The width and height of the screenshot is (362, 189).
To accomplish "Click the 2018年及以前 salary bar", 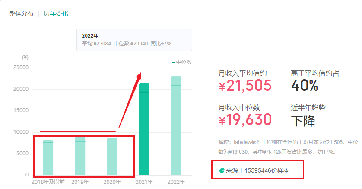I will [x=48, y=157].
